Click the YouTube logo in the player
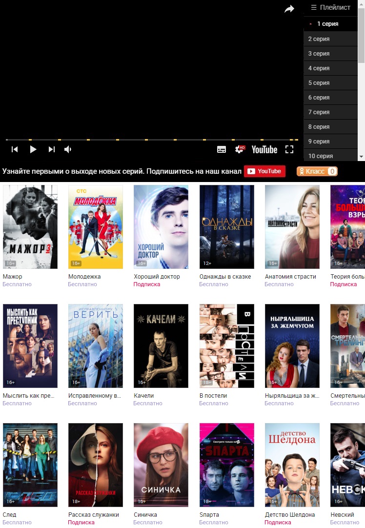The height and width of the screenshot is (528, 365). [264, 150]
